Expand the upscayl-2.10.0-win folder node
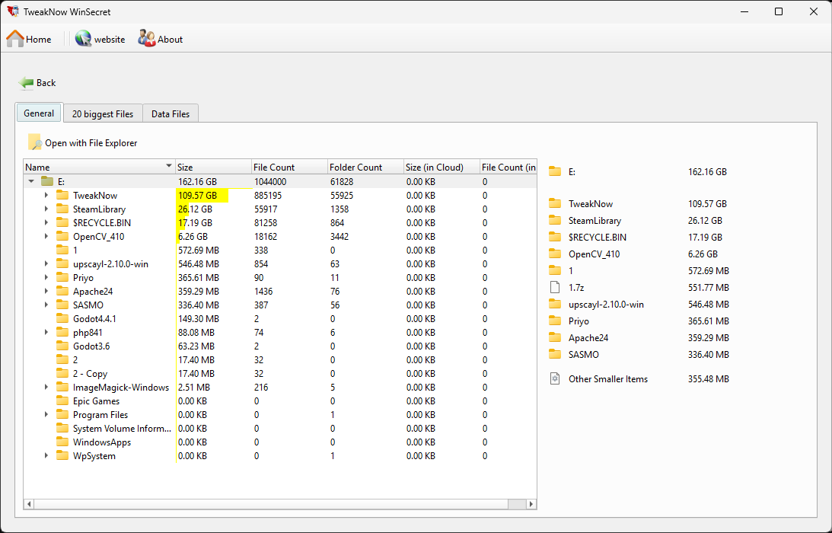832x533 pixels. (x=46, y=264)
